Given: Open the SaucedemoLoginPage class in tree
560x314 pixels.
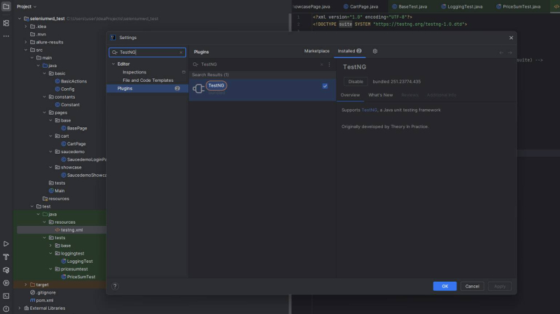Looking at the screenshot, I should coord(85,159).
